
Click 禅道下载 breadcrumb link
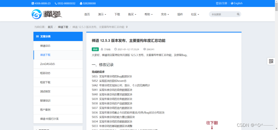tap(63, 27)
